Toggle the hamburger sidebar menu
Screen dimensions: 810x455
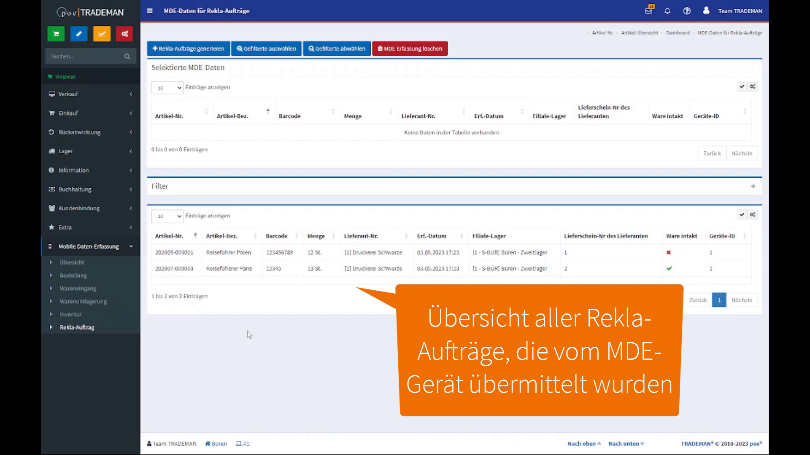point(149,11)
